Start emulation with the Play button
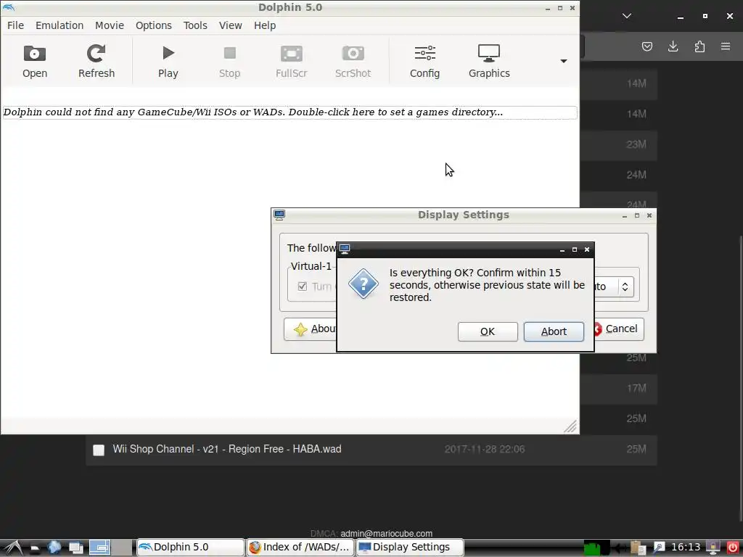Image resolution: width=743 pixels, height=557 pixels. click(168, 61)
